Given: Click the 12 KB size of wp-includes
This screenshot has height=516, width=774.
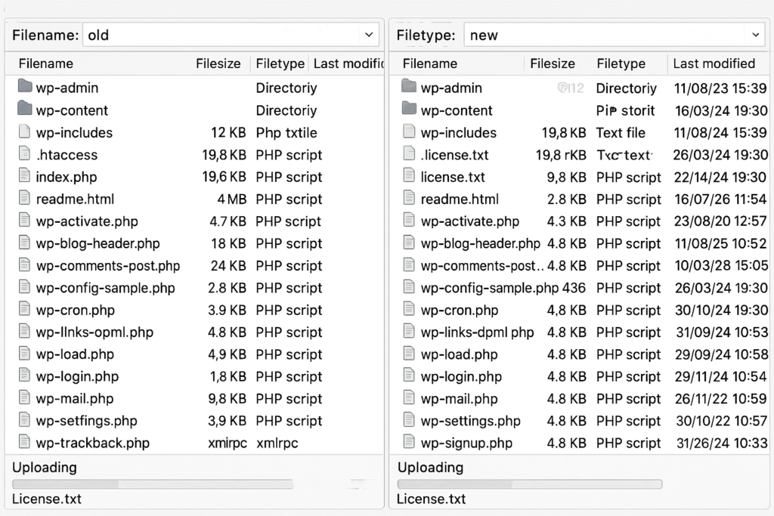Looking at the screenshot, I should [x=228, y=133].
